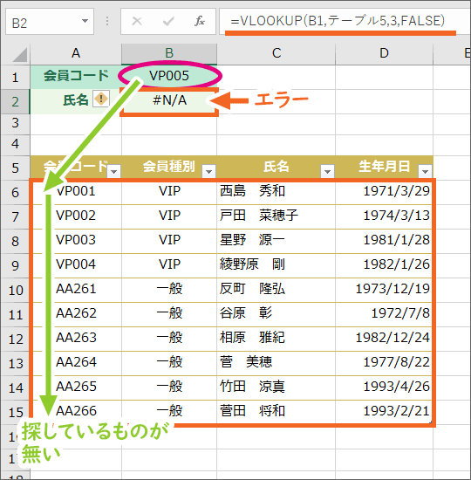
Task: Click the error warning icon beside 氏名
Action: click(101, 99)
